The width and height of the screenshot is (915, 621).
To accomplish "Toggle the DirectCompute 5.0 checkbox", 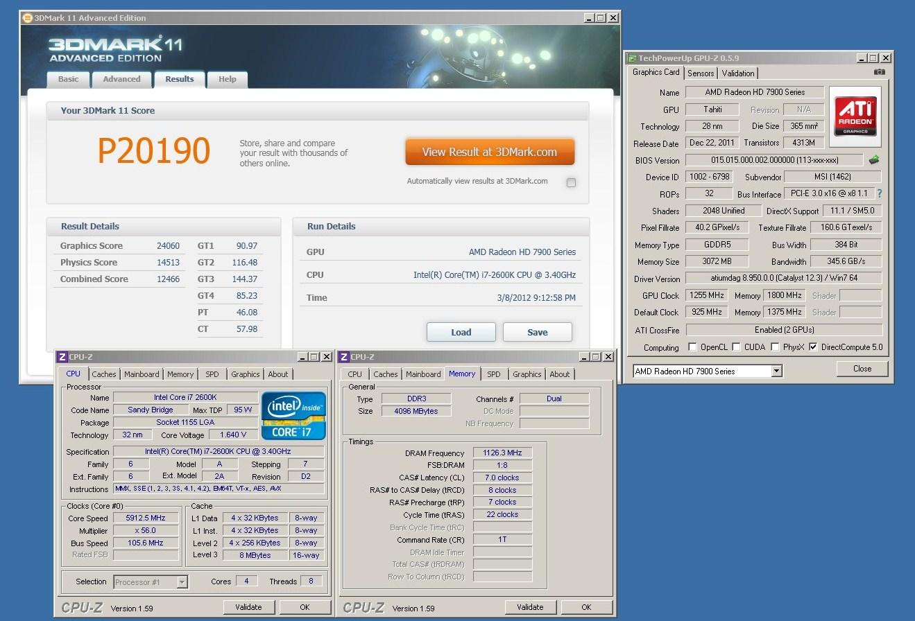I will [x=813, y=347].
